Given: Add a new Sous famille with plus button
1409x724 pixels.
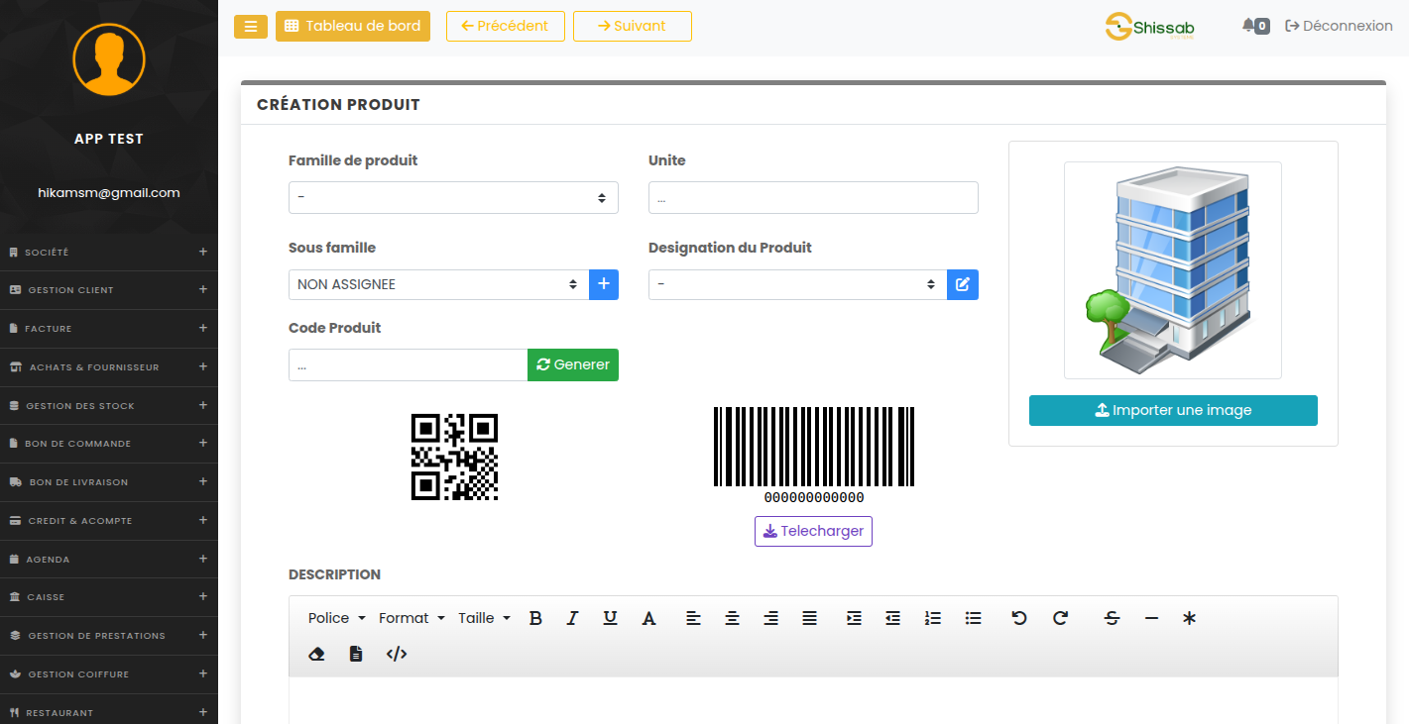Looking at the screenshot, I should pos(604,284).
